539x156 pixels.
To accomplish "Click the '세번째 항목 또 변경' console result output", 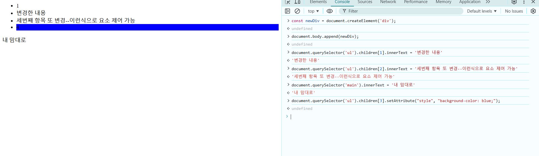I will pyautogui.click(x=343, y=77).
